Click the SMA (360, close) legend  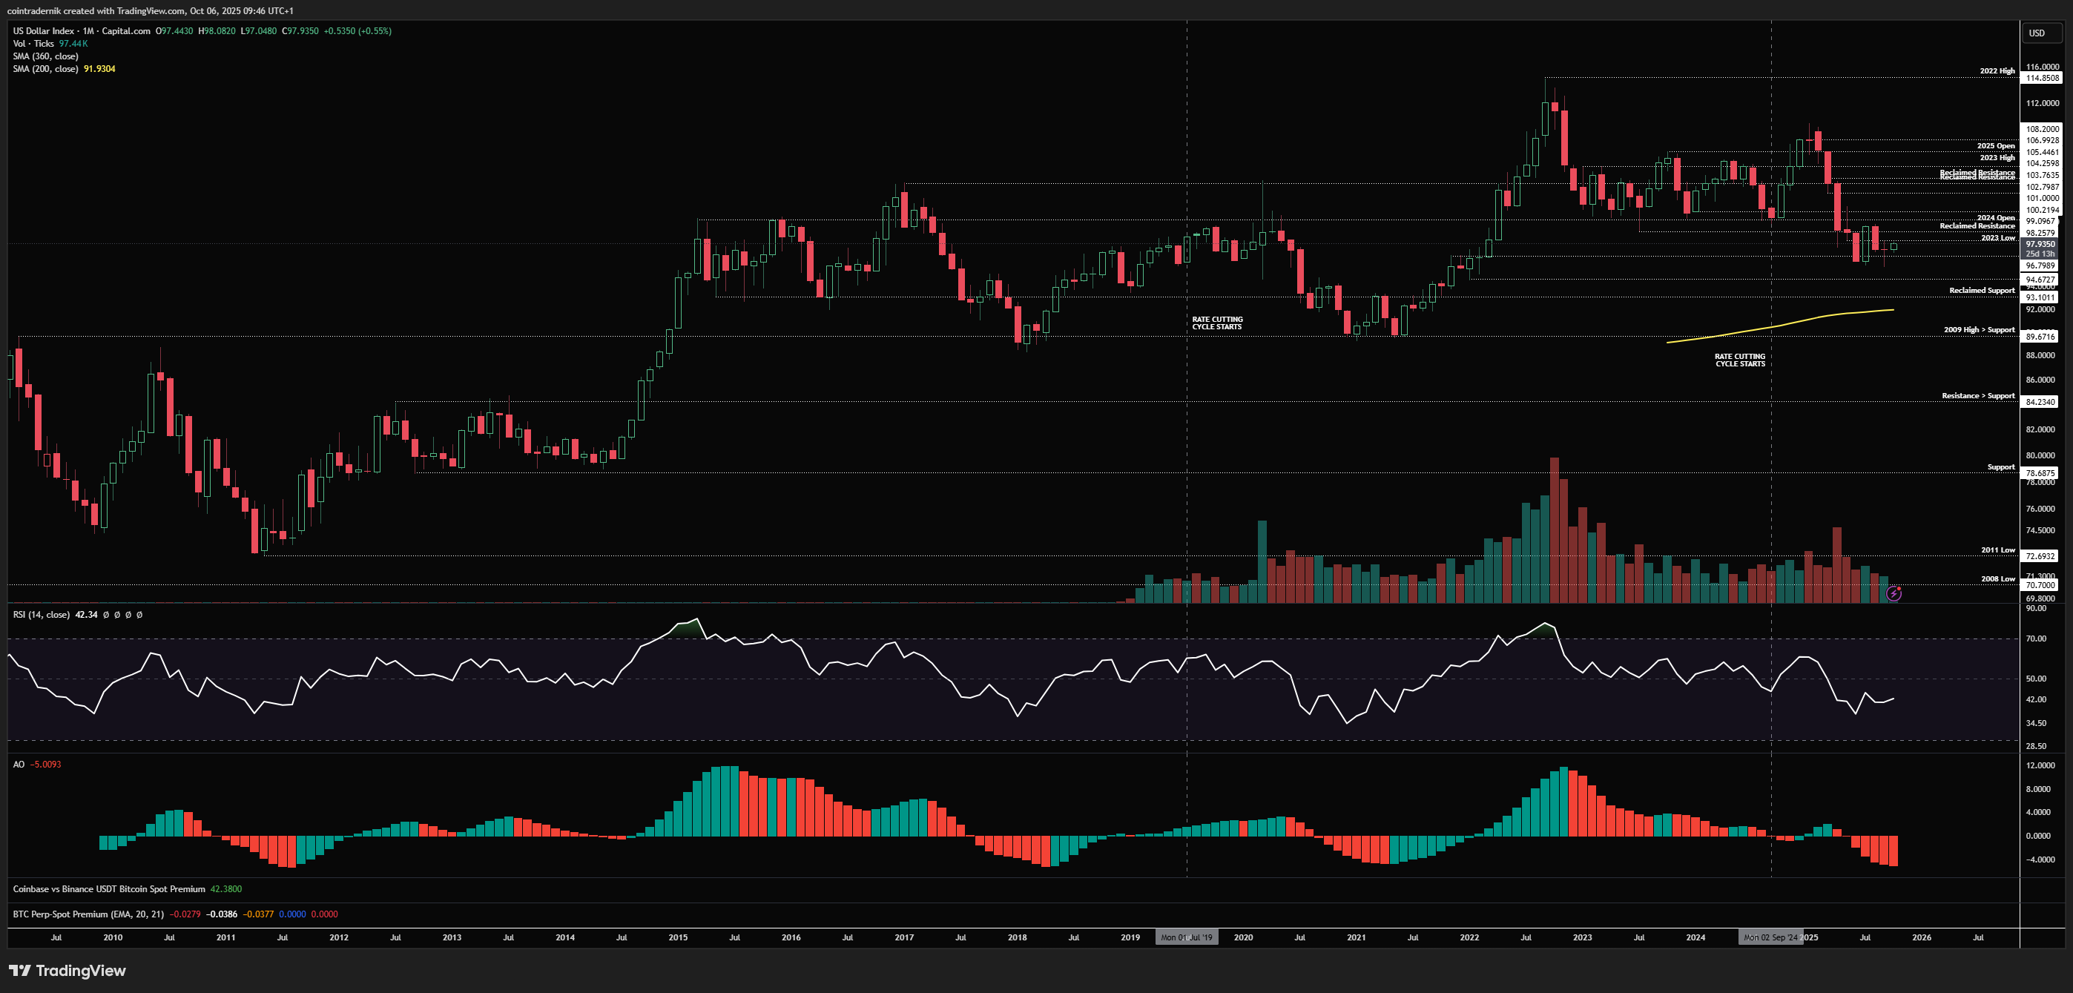tap(45, 56)
